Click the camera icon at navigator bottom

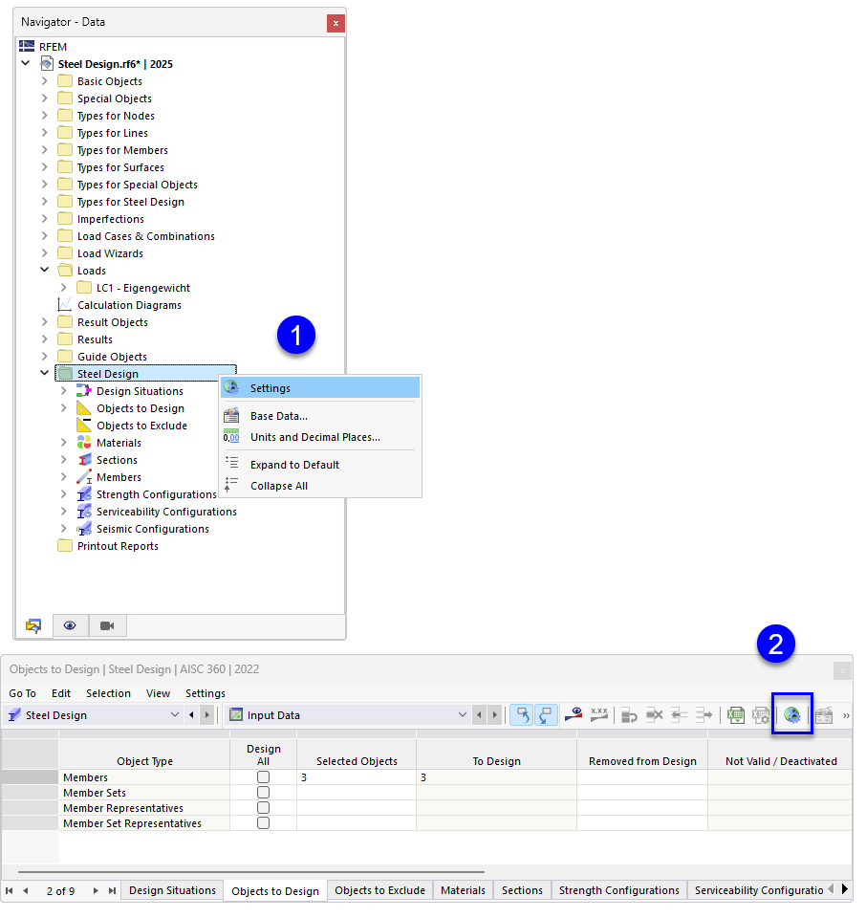click(107, 625)
